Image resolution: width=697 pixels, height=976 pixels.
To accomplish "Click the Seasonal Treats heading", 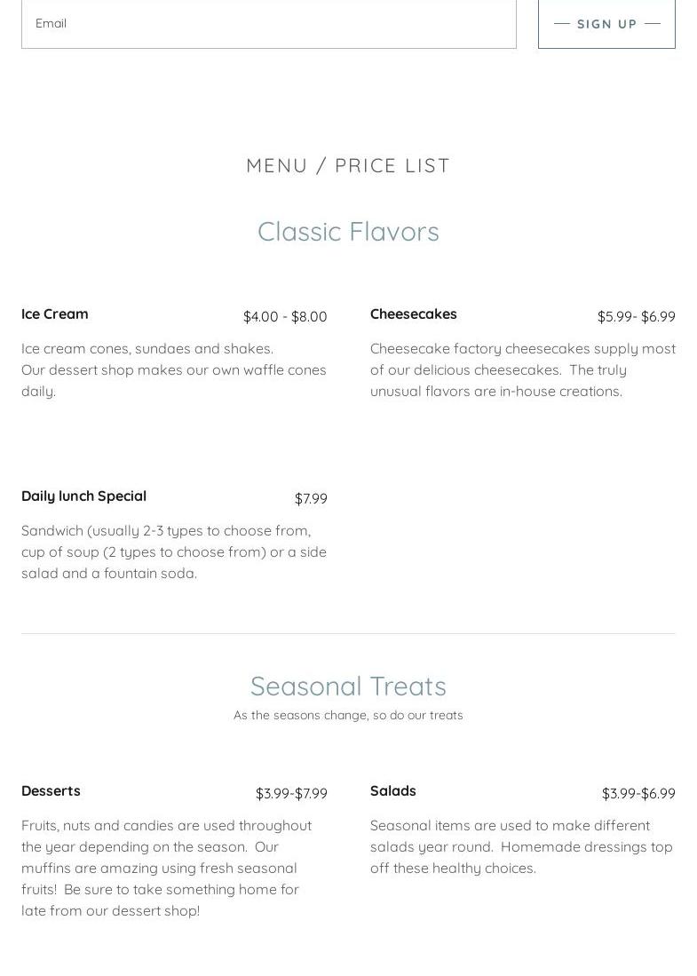I will coord(348,686).
